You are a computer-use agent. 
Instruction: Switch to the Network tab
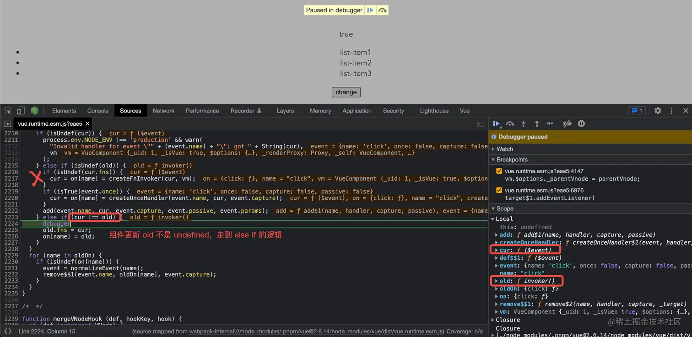coord(163,111)
